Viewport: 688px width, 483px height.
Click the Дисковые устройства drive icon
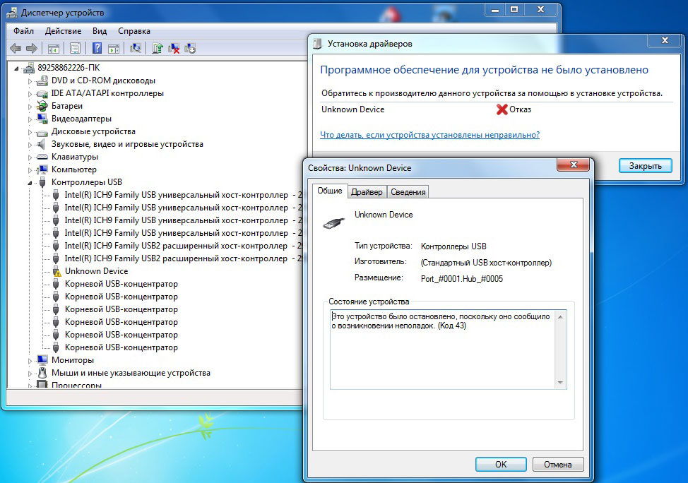click(42, 131)
